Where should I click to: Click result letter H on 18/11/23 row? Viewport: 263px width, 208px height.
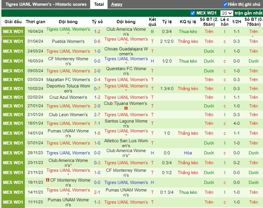[x=152, y=183]
